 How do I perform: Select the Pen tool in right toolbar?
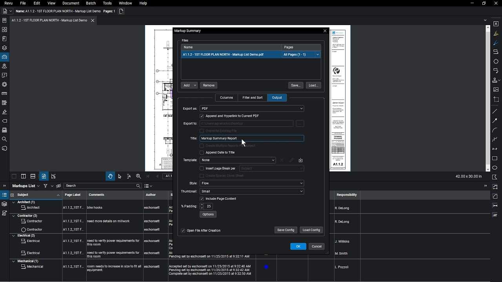click(496, 43)
